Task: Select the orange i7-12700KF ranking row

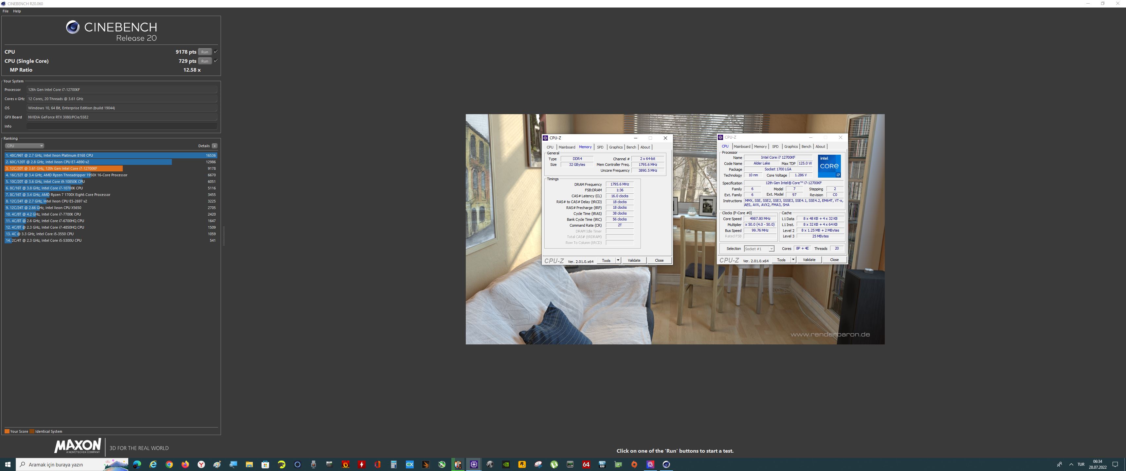Action: tap(111, 168)
